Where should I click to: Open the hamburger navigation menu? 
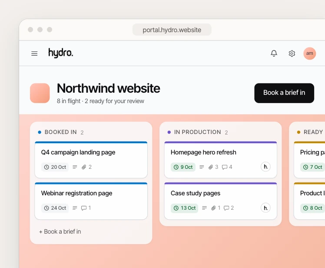click(x=34, y=54)
